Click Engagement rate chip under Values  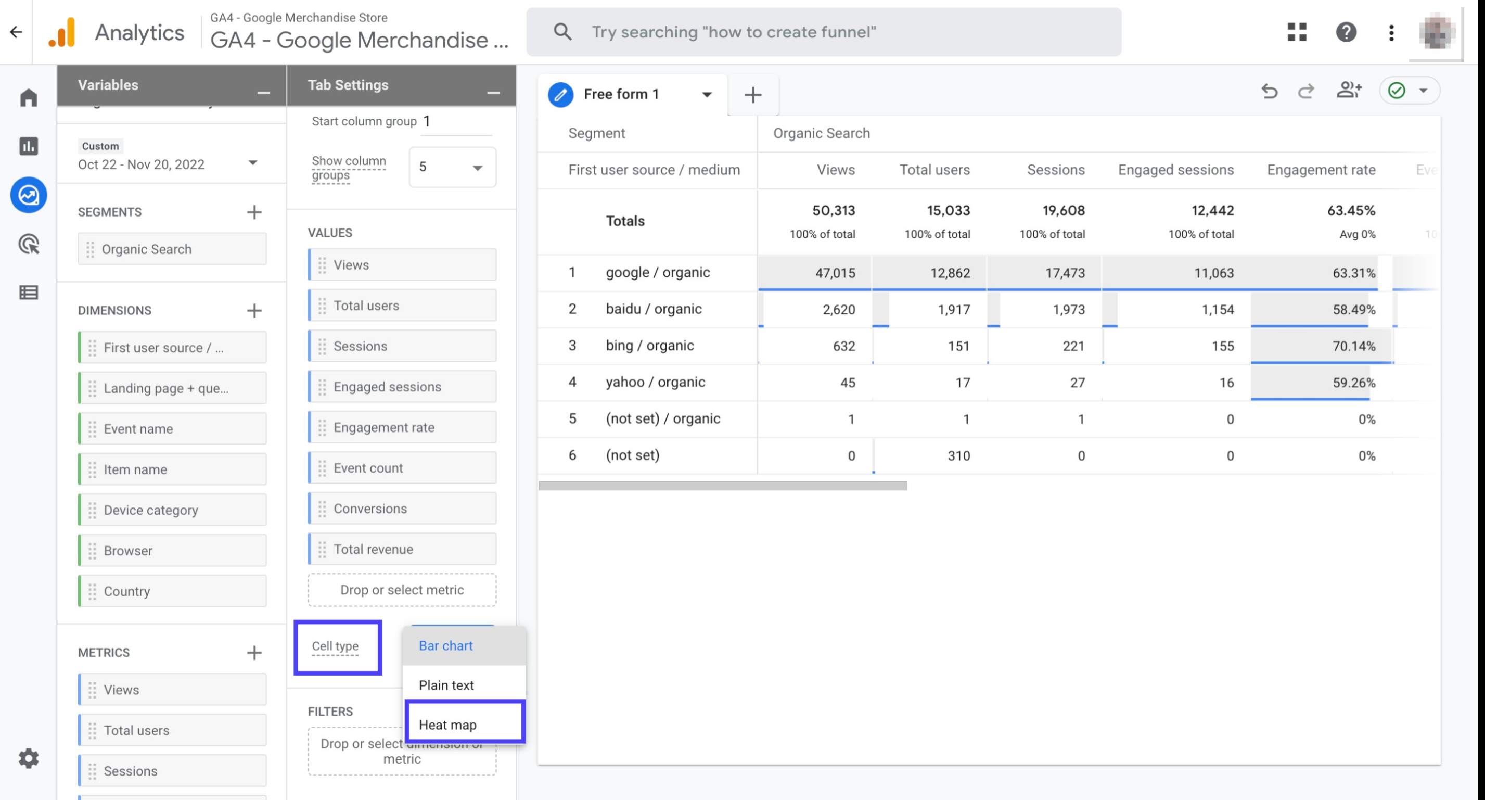402,427
